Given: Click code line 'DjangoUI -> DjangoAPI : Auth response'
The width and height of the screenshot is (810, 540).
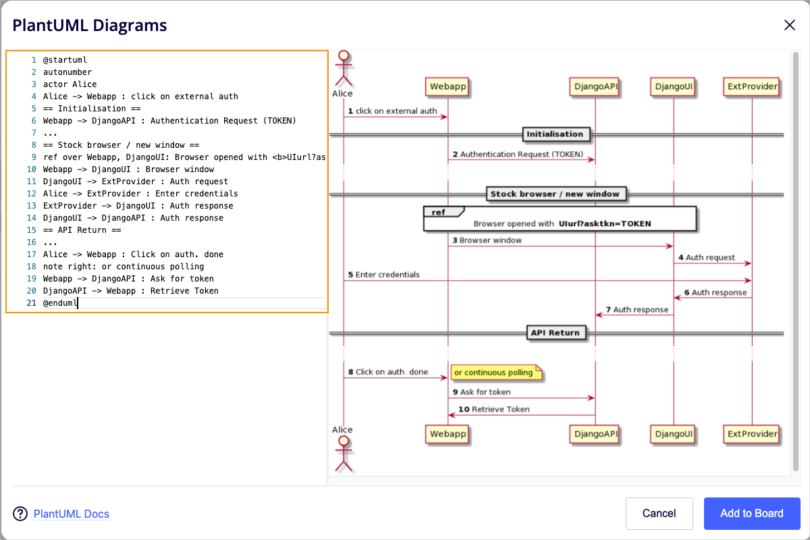Looking at the screenshot, I should (133, 218).
